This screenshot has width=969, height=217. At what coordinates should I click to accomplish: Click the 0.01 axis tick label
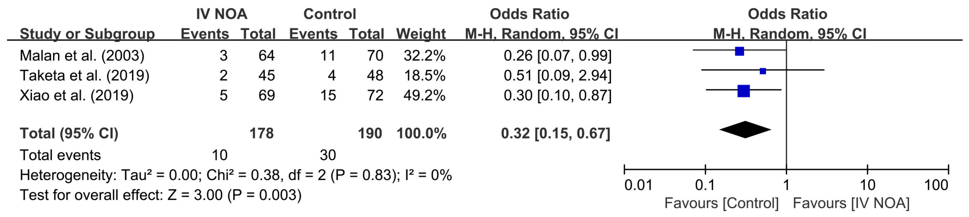click(x=638, y=185)
